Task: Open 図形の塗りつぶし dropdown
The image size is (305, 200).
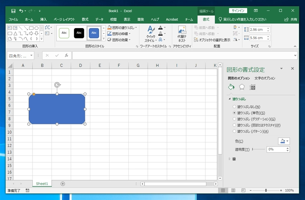Action: click(122, 28)
